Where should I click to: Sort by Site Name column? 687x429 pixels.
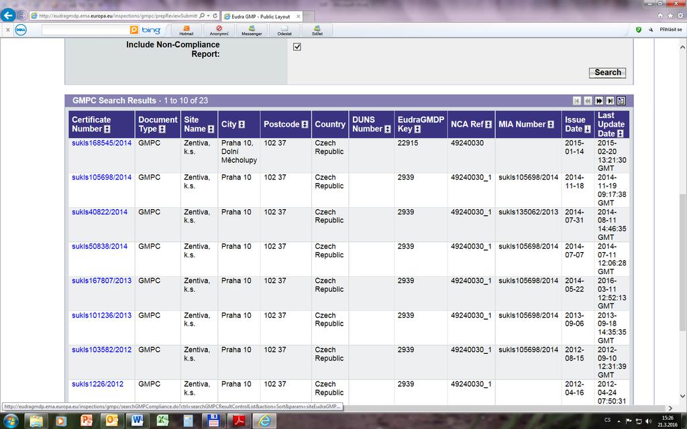click(x=211, y=129)
